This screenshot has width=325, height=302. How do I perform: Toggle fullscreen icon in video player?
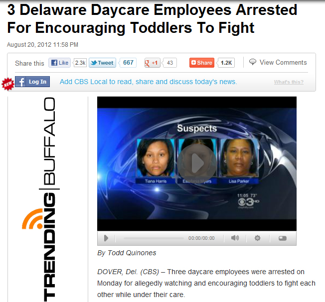point(283,238)
